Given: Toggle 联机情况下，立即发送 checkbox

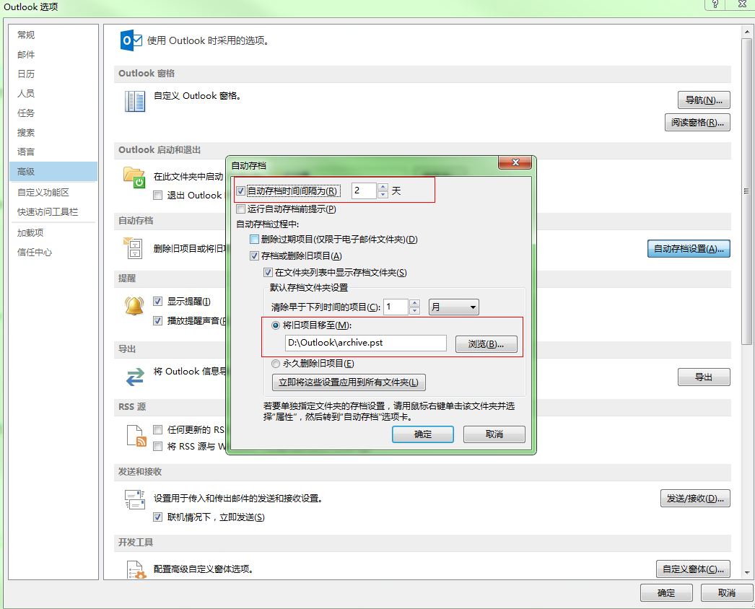Looking at the screenshot, I should point(157,517).
